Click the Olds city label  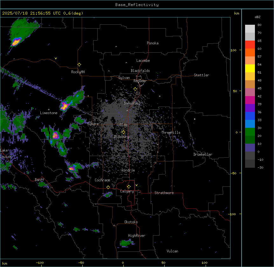[x=123, y=125]
